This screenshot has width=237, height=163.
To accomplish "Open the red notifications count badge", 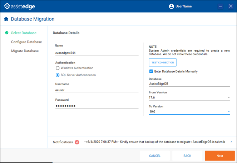I will tap(77, 142).
